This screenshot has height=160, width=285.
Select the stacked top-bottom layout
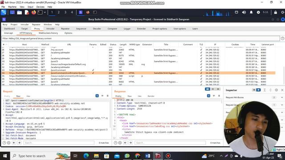[x=213, y=89]
